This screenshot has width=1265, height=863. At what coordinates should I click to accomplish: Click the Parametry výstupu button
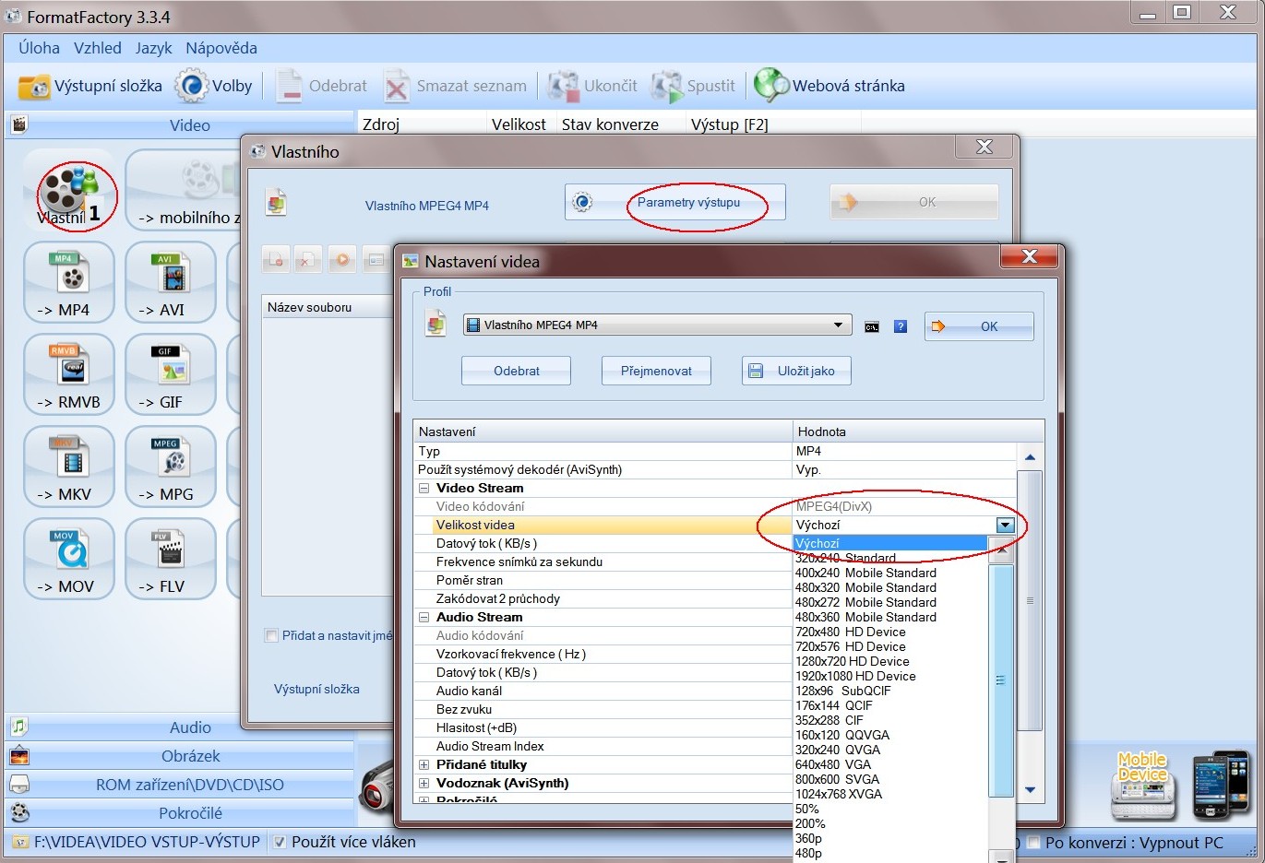[675, 202]
